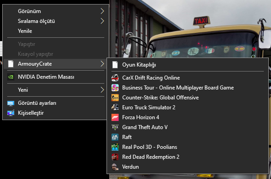The width and height of the screenshot is (271, 179).
Task: Launch Euro Truck Simulator 2
Action: [x=188, y=107]
